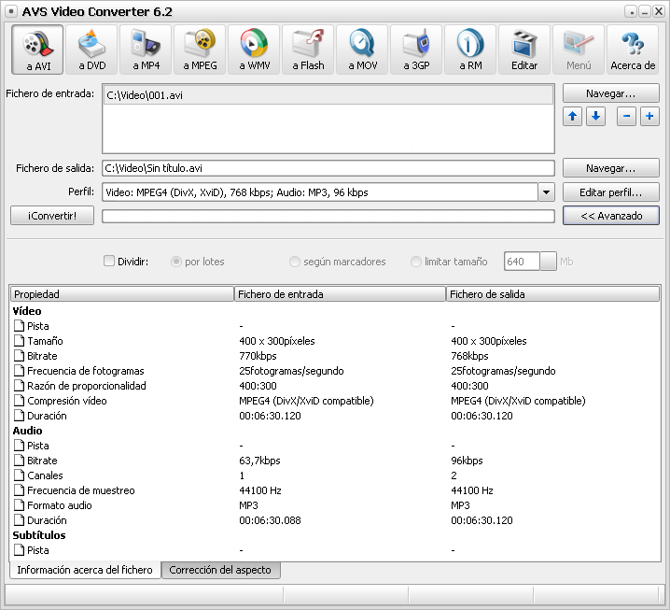Click input audio bitrate '63,7kbps'

point(259,461)
